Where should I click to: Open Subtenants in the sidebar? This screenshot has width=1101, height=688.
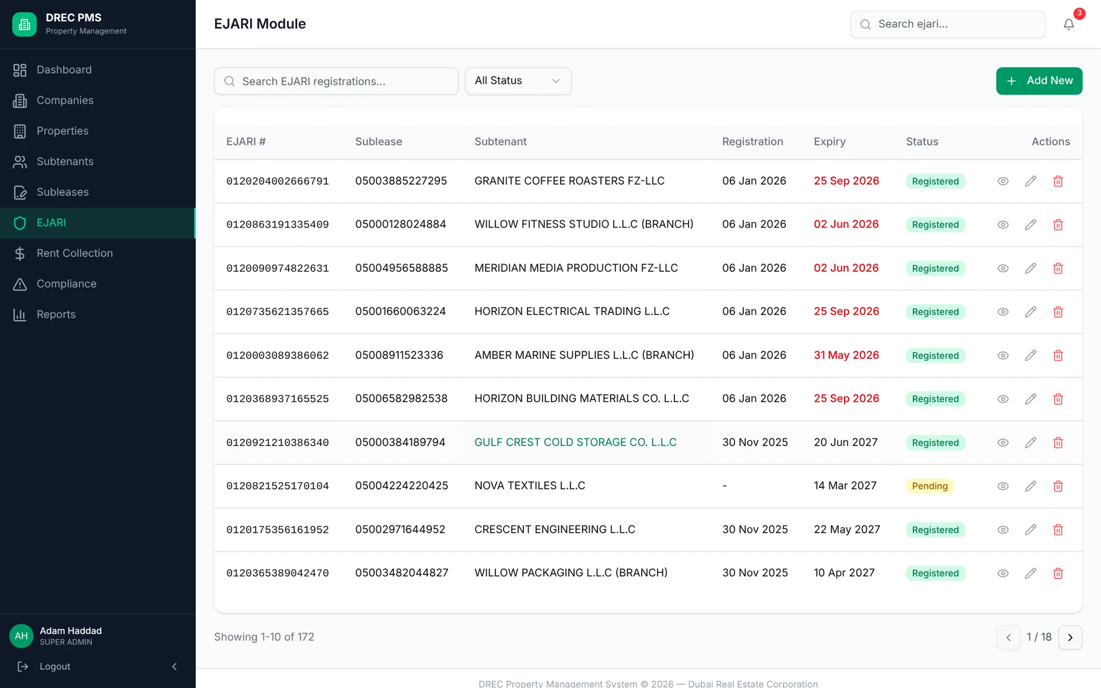tap(97, 162)
